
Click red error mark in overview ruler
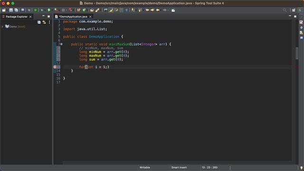click(297, 67)
